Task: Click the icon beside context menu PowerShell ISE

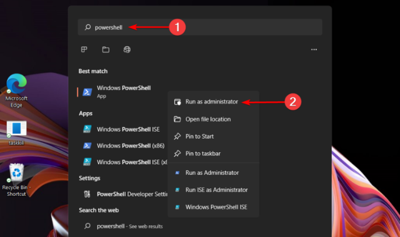Action: 177,207
